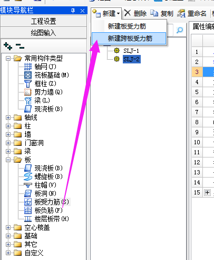Select 板负筋(F) icon
The height and width of the screenshot is (260, 214).
point(28,210)
